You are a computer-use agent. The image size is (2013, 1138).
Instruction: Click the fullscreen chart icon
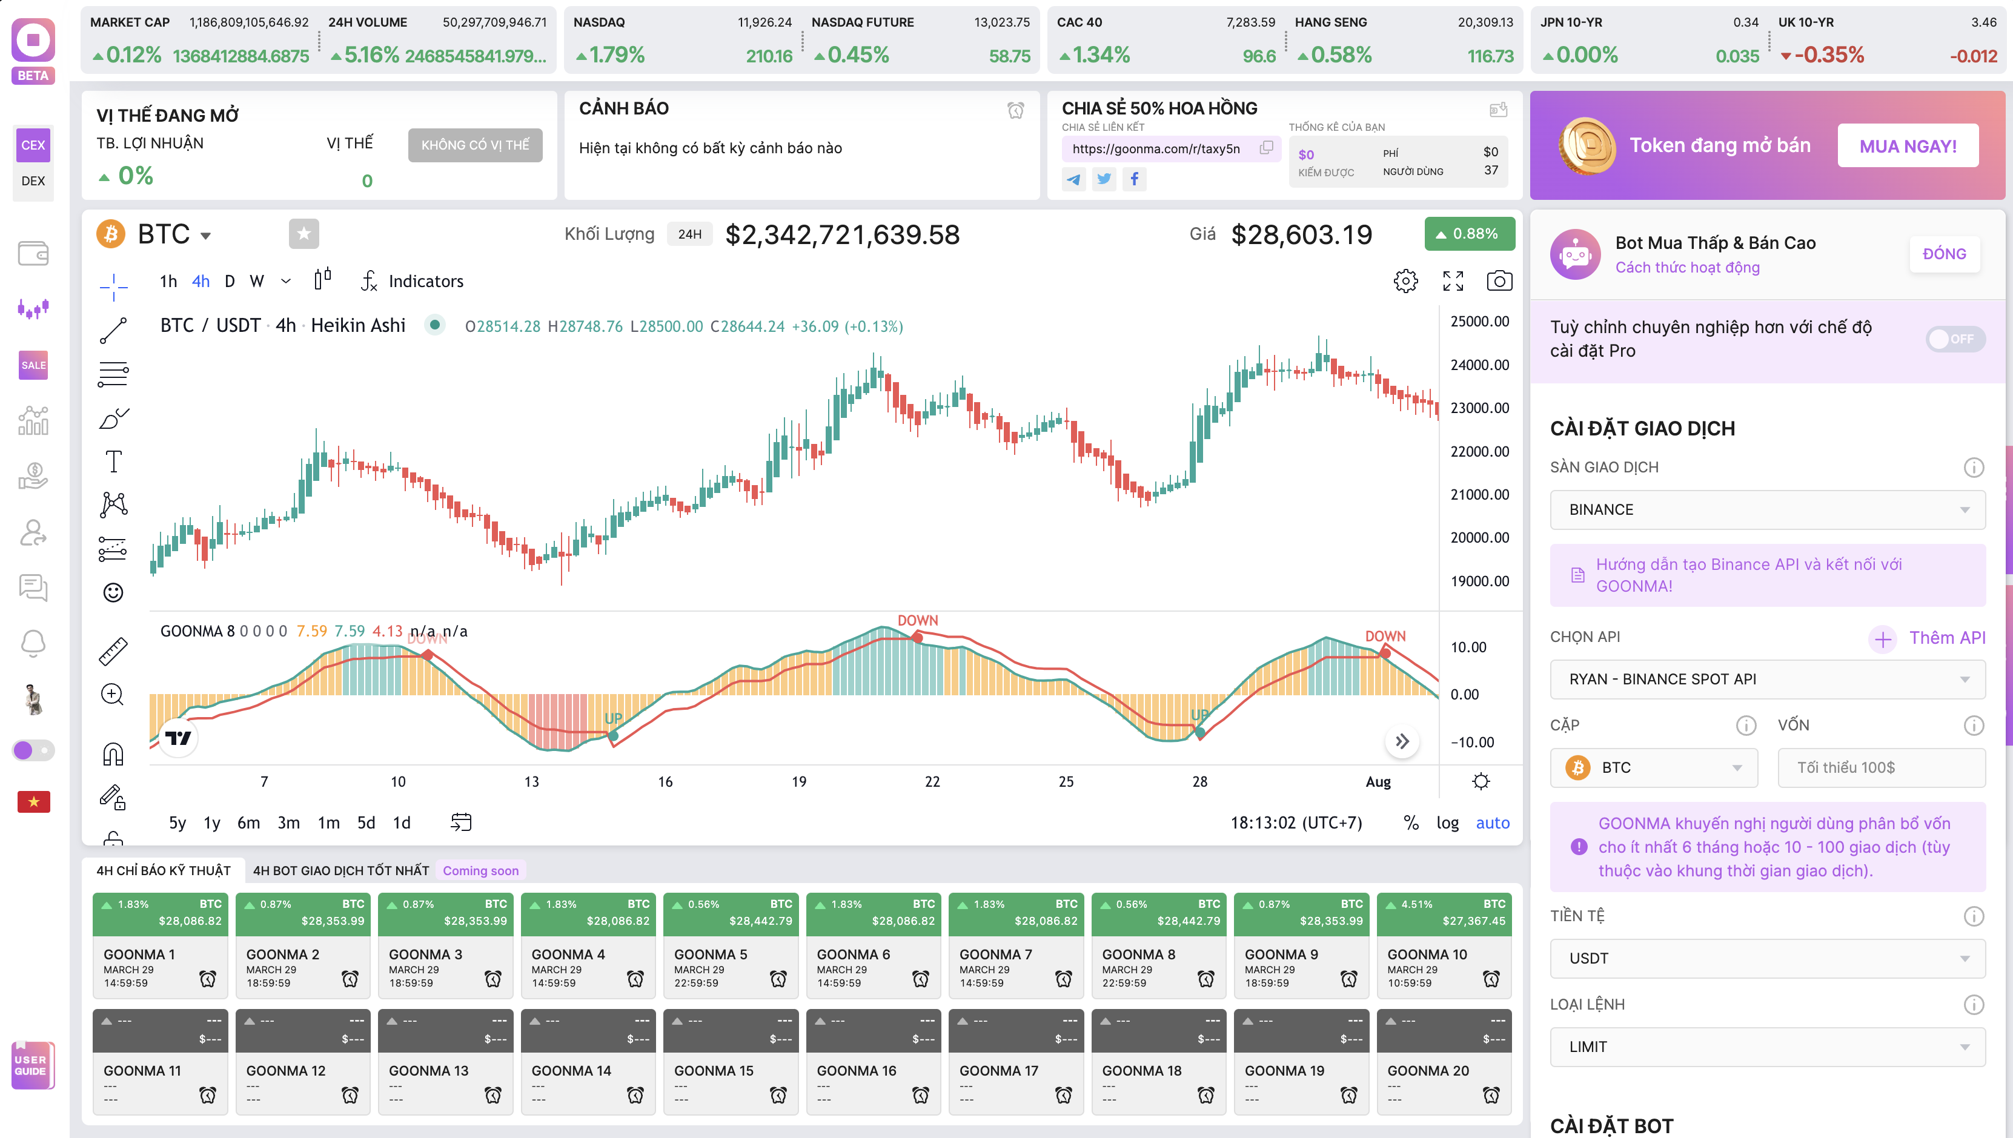1453,280
